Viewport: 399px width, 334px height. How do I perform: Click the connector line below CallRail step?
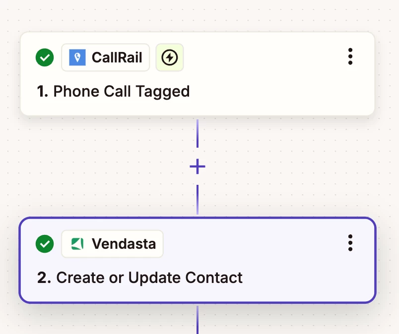(198, 133)
